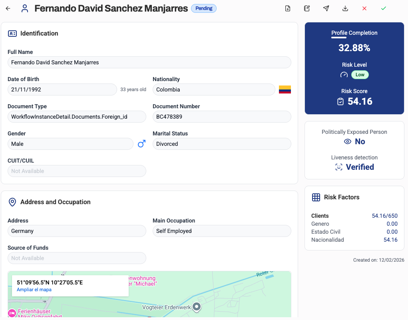This screenshot has width=408, height=320.
Task: Reject the profile with red X
Action: (364, 8)
